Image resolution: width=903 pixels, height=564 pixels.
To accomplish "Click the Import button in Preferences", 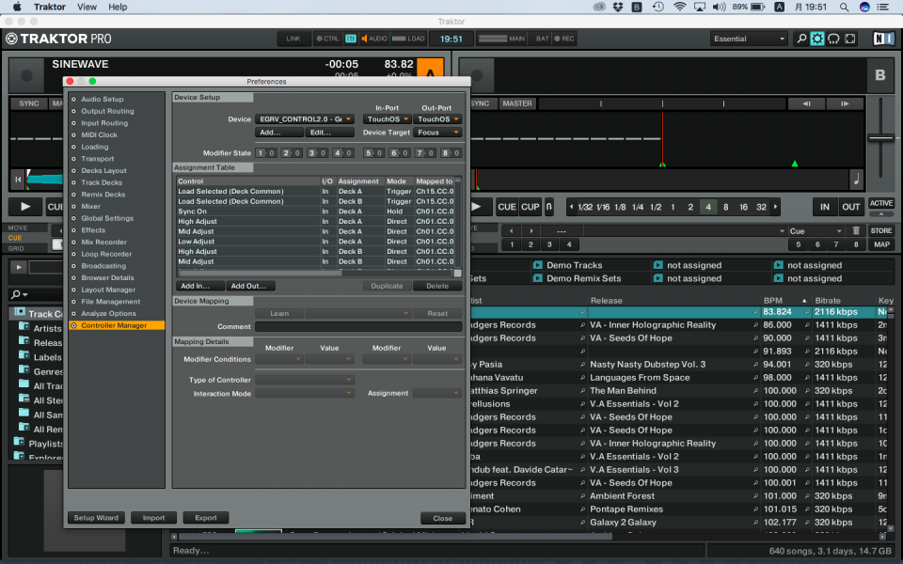I will click(x=153, y=518).
